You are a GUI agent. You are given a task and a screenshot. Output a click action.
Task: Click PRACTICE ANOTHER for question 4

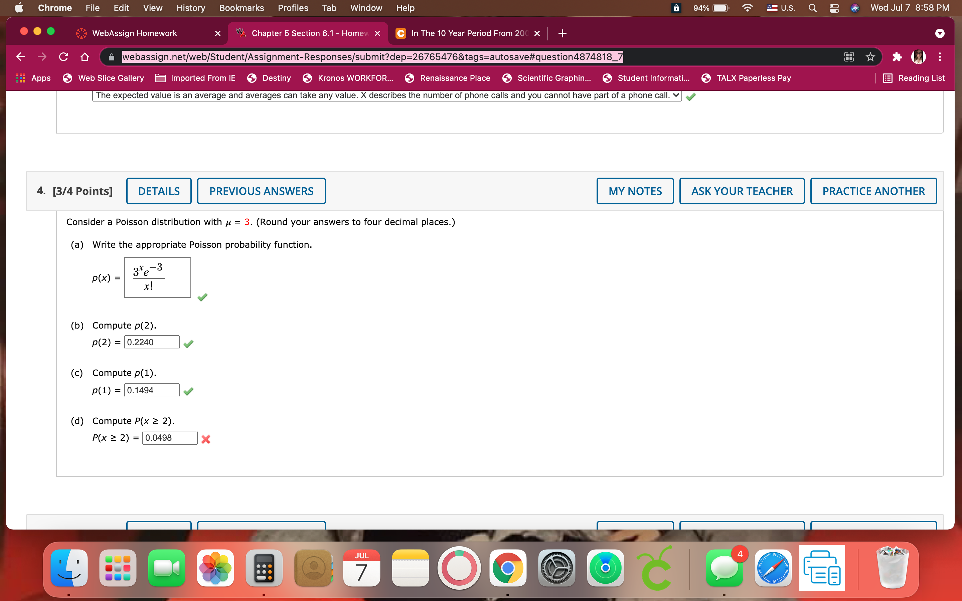point(873,191)
